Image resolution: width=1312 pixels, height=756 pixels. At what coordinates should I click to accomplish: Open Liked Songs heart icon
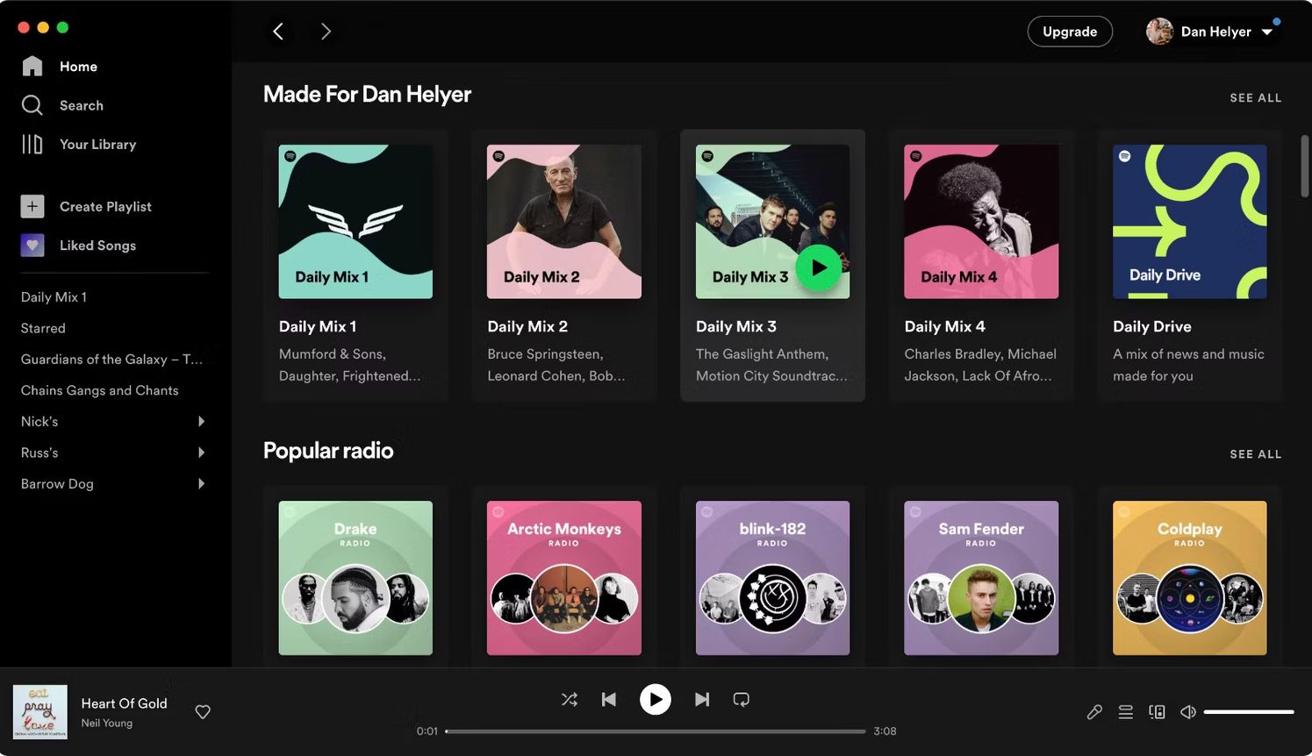tap(32, 246)
